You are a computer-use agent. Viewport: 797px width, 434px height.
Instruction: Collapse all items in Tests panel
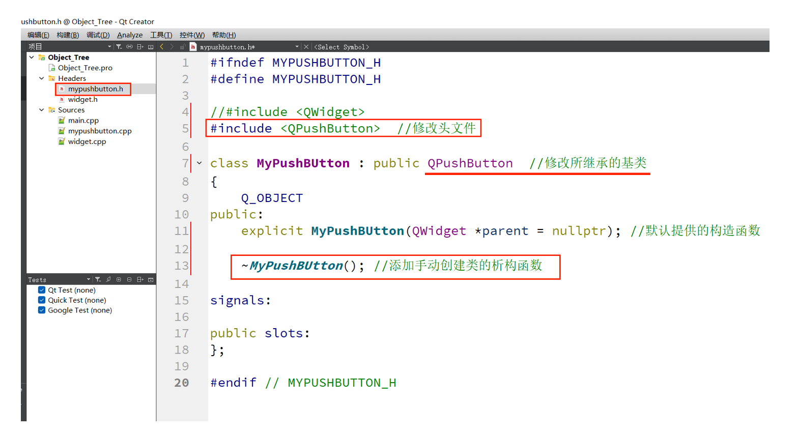[129, 279]
